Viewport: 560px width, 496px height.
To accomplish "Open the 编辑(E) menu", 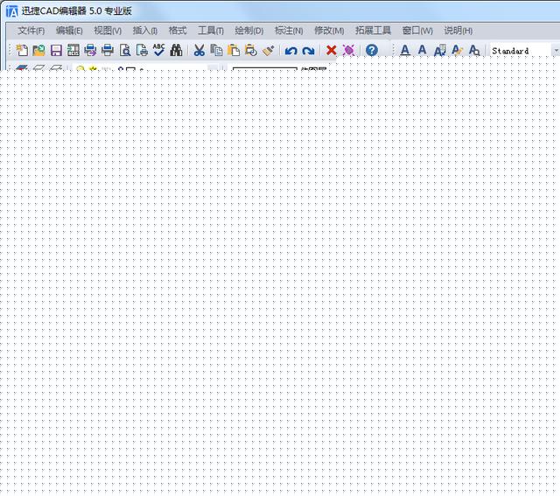I will 69,31.
